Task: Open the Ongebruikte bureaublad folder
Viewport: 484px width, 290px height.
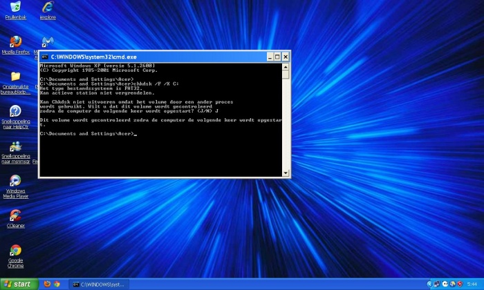Action: click(x=15, y=83)
